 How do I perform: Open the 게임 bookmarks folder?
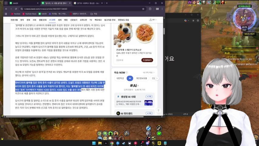pos(94,14)
